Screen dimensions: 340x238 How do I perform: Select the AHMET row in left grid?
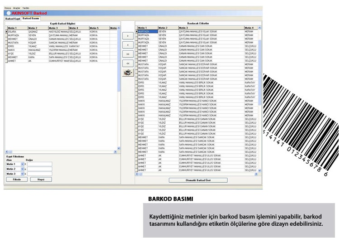(x=61, y=61)
